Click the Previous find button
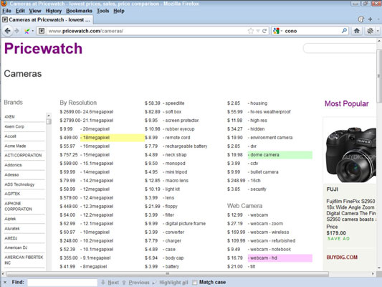 [135, 283]
